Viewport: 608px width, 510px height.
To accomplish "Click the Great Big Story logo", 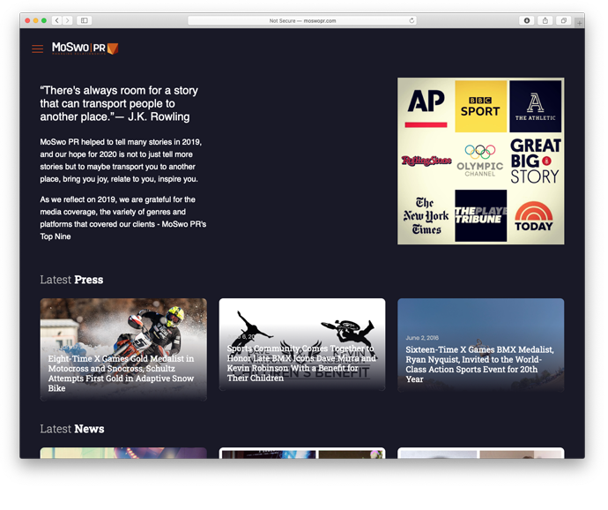I will pyautogui.click(x=535, y=161).
